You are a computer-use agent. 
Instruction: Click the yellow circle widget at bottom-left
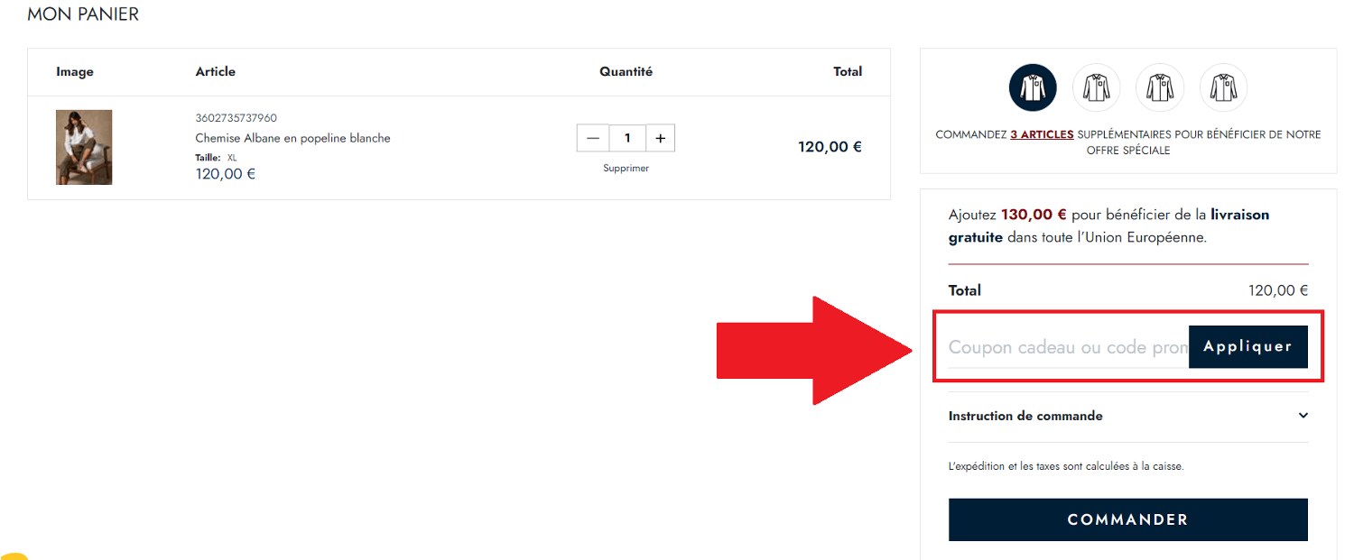coord(13,555)
